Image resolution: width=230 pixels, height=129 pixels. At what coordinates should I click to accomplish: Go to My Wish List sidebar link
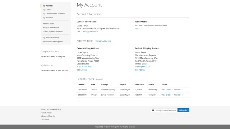48,18
